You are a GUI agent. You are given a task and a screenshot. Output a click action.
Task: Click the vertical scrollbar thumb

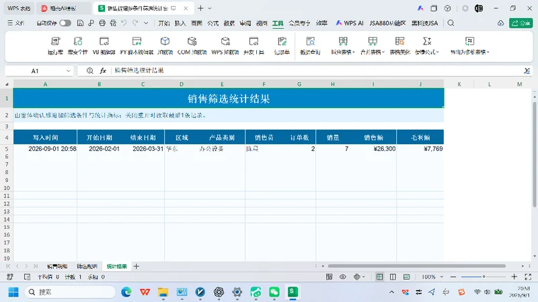tap(535, 154)
